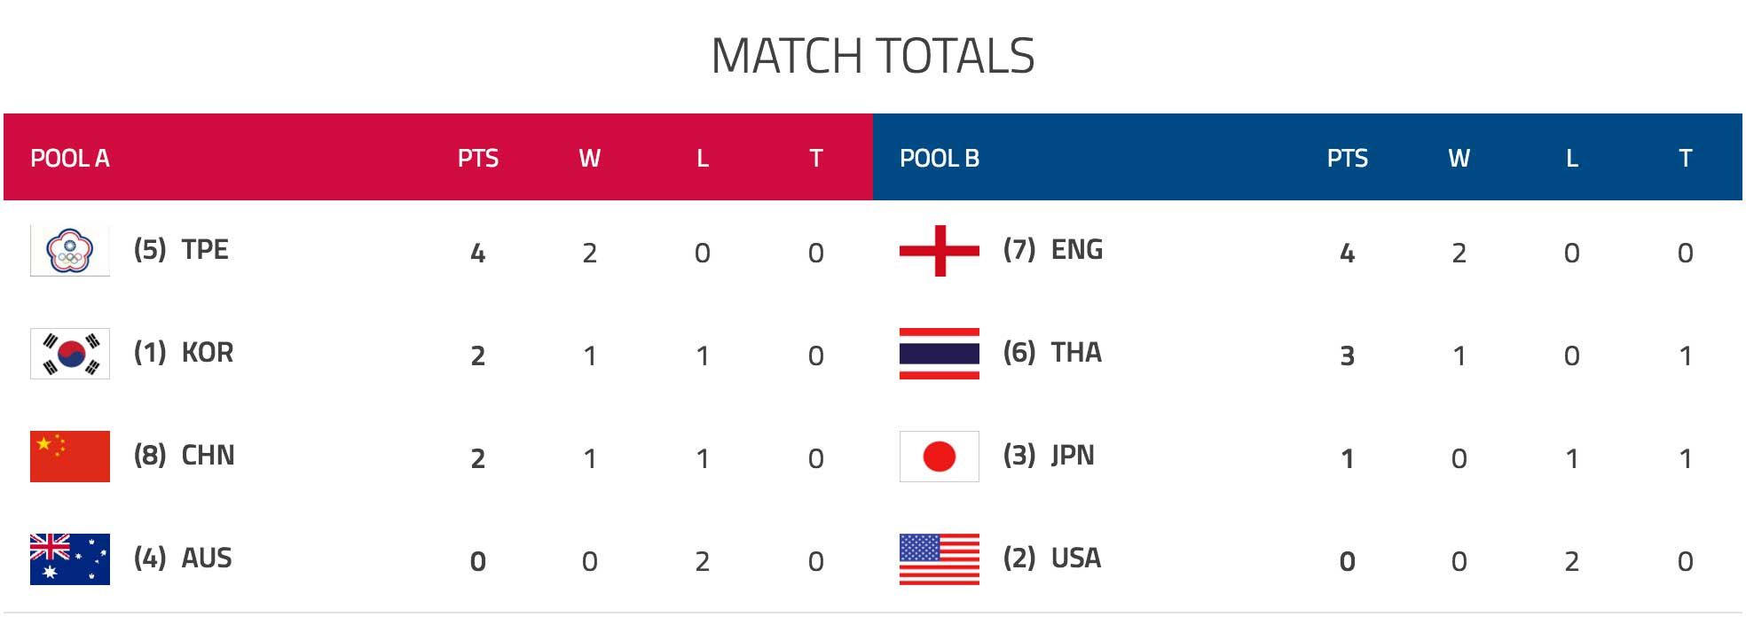Click the L column header in Pool A

(x=703, y=159)
